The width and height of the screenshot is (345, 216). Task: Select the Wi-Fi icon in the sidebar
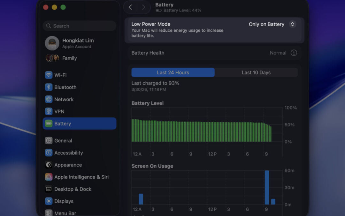(49, 75)
